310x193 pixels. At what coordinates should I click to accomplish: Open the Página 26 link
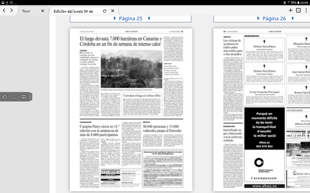[x=274, y=18]
